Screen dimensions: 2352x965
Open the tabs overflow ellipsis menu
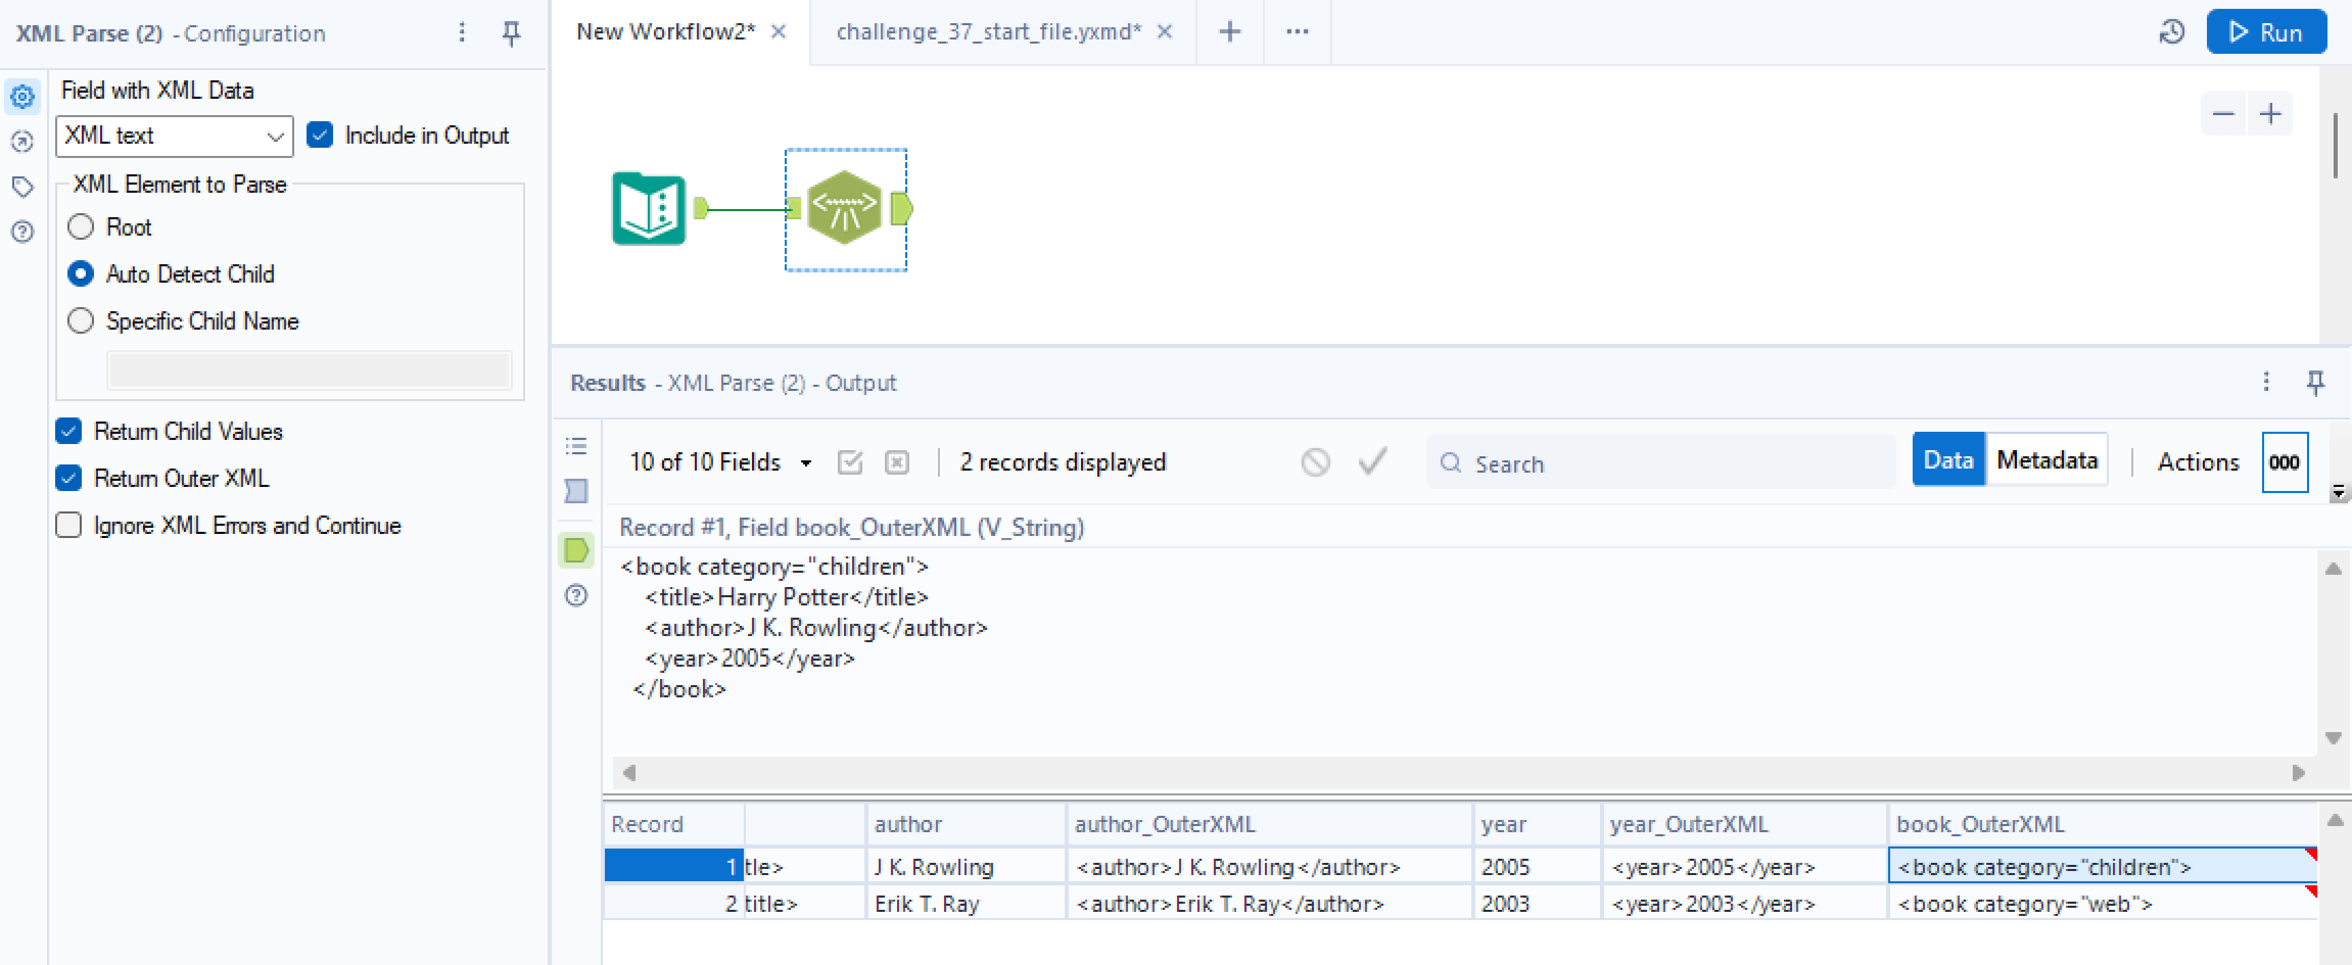1296,32
